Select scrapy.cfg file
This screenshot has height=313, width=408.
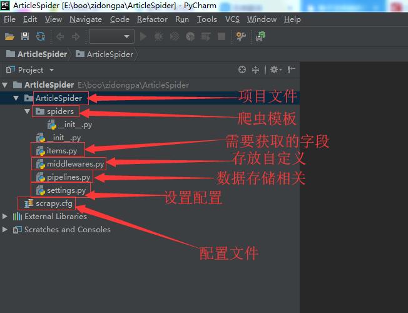(48, 203)
